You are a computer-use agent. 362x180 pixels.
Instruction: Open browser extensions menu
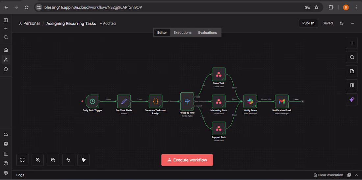coord(331,7)
